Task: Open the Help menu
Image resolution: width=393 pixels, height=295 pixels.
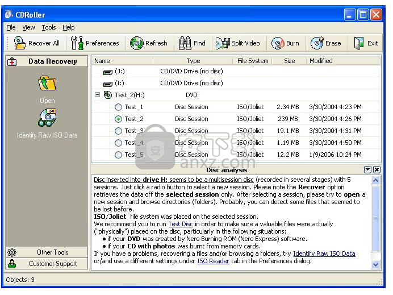Action: (68, 27)
